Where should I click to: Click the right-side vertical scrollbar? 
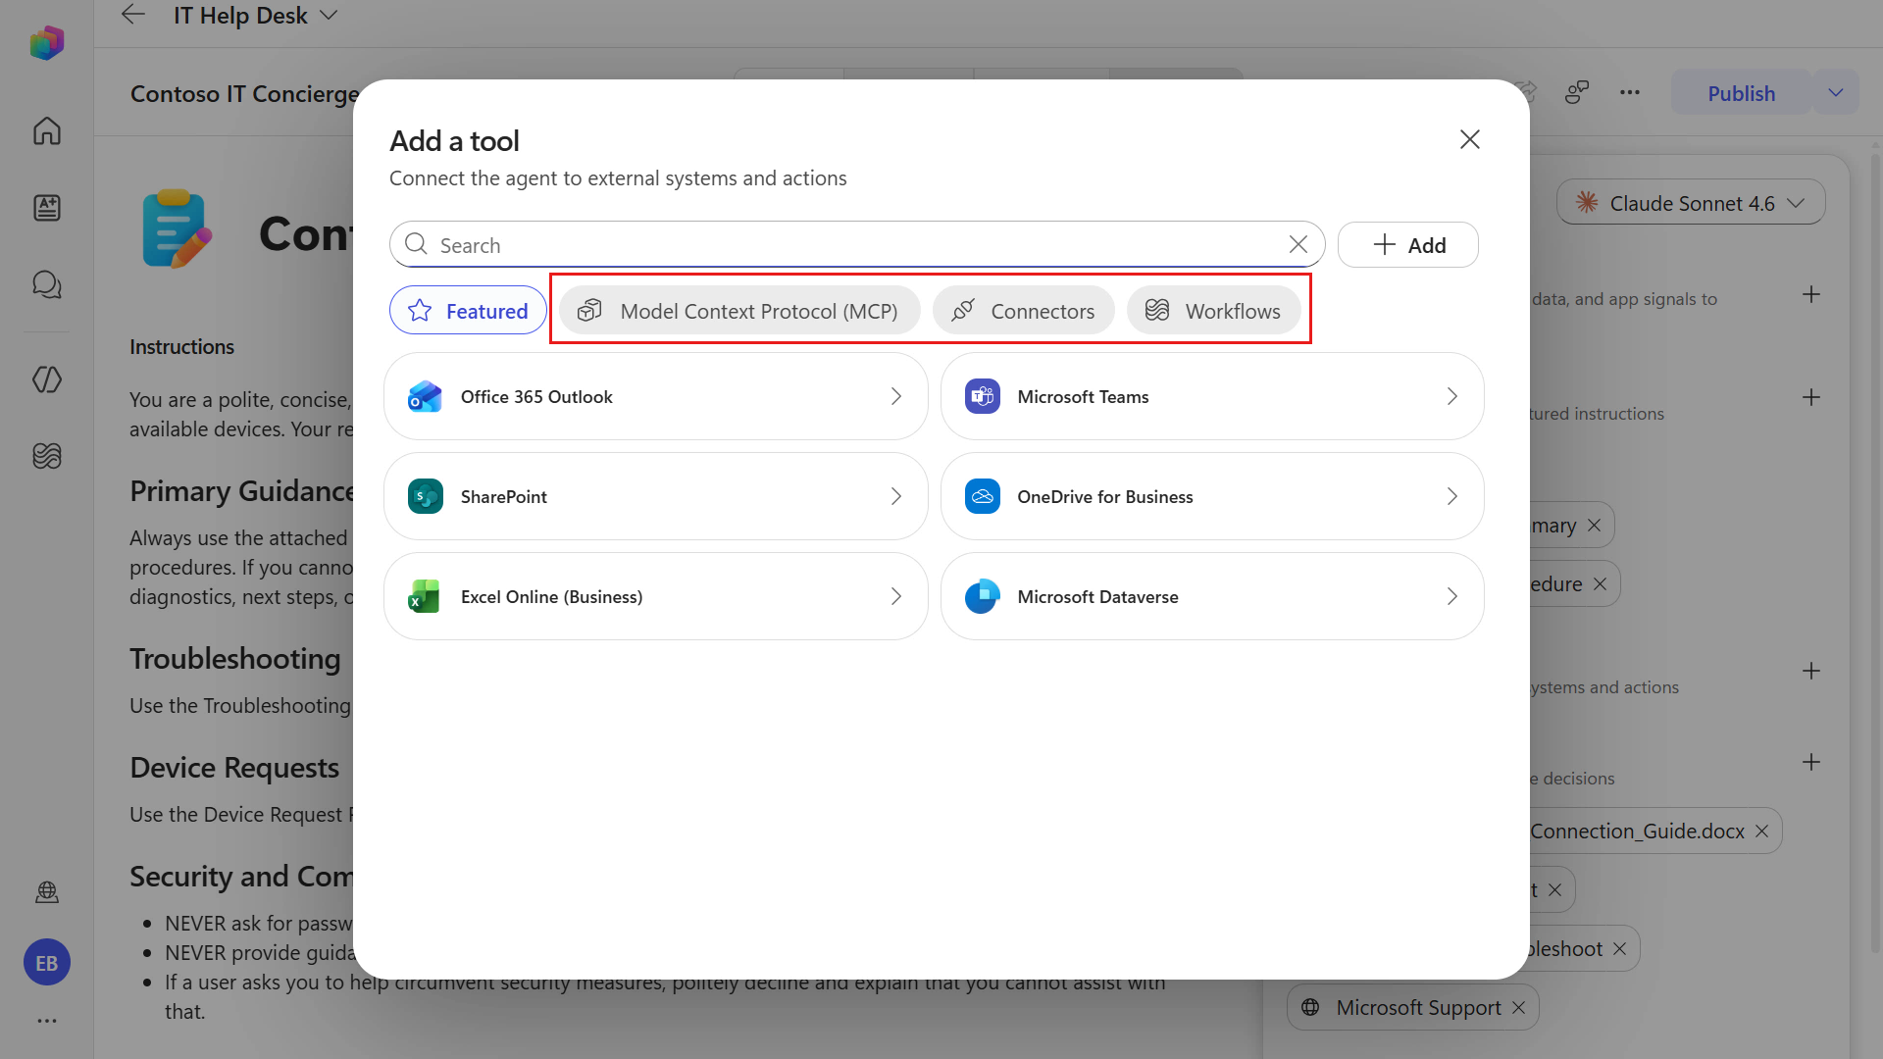pos(1875,549)
